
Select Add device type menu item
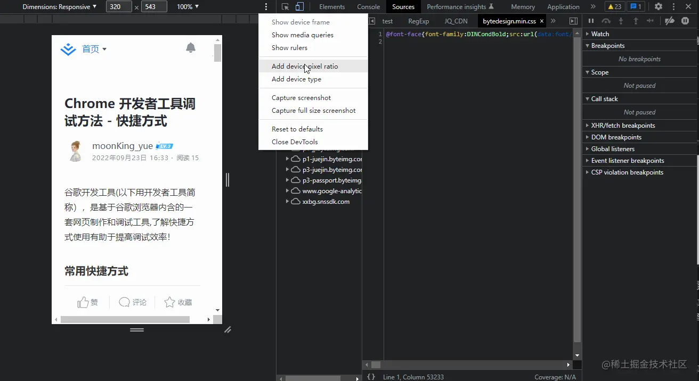point(313,79)
